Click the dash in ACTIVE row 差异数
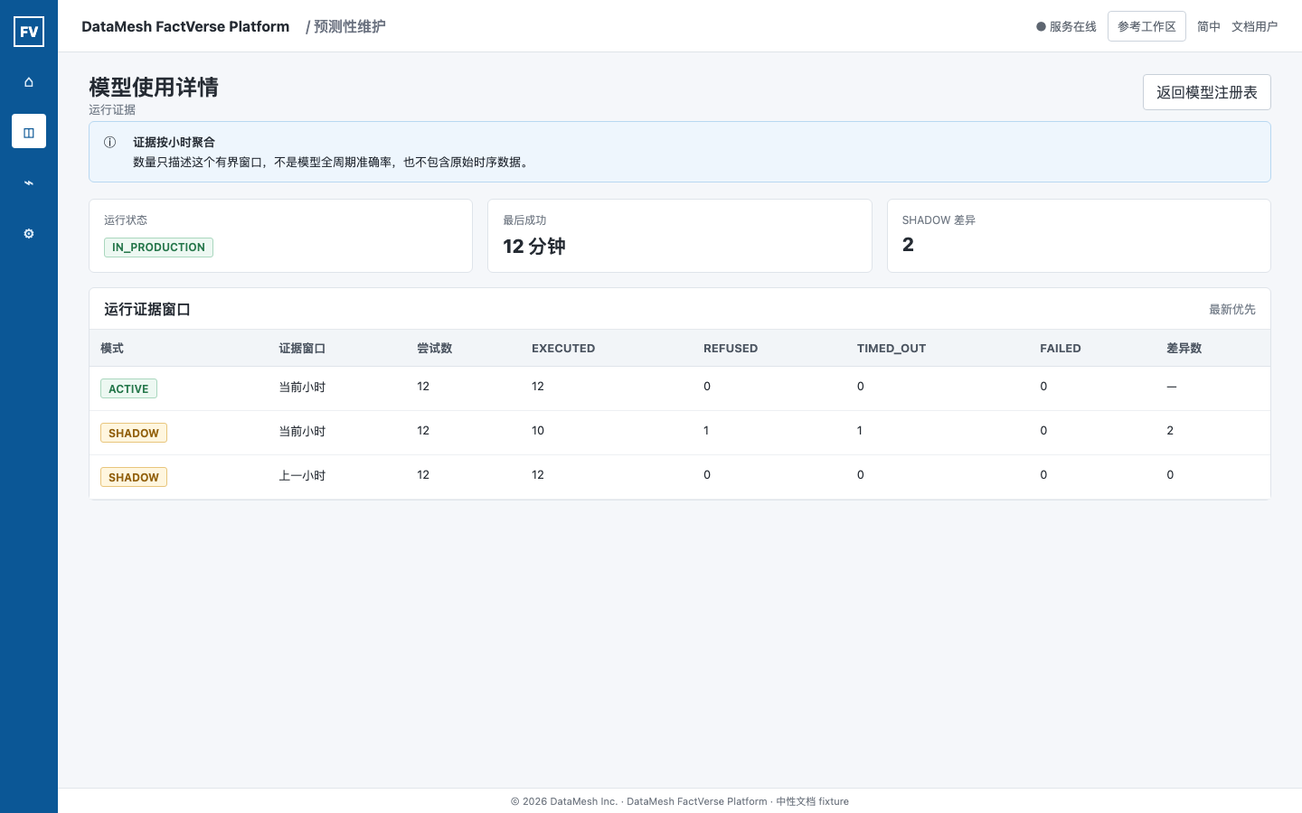Image resolution: width=1302 pixels, height=813 pixels. click(1172, 387)
